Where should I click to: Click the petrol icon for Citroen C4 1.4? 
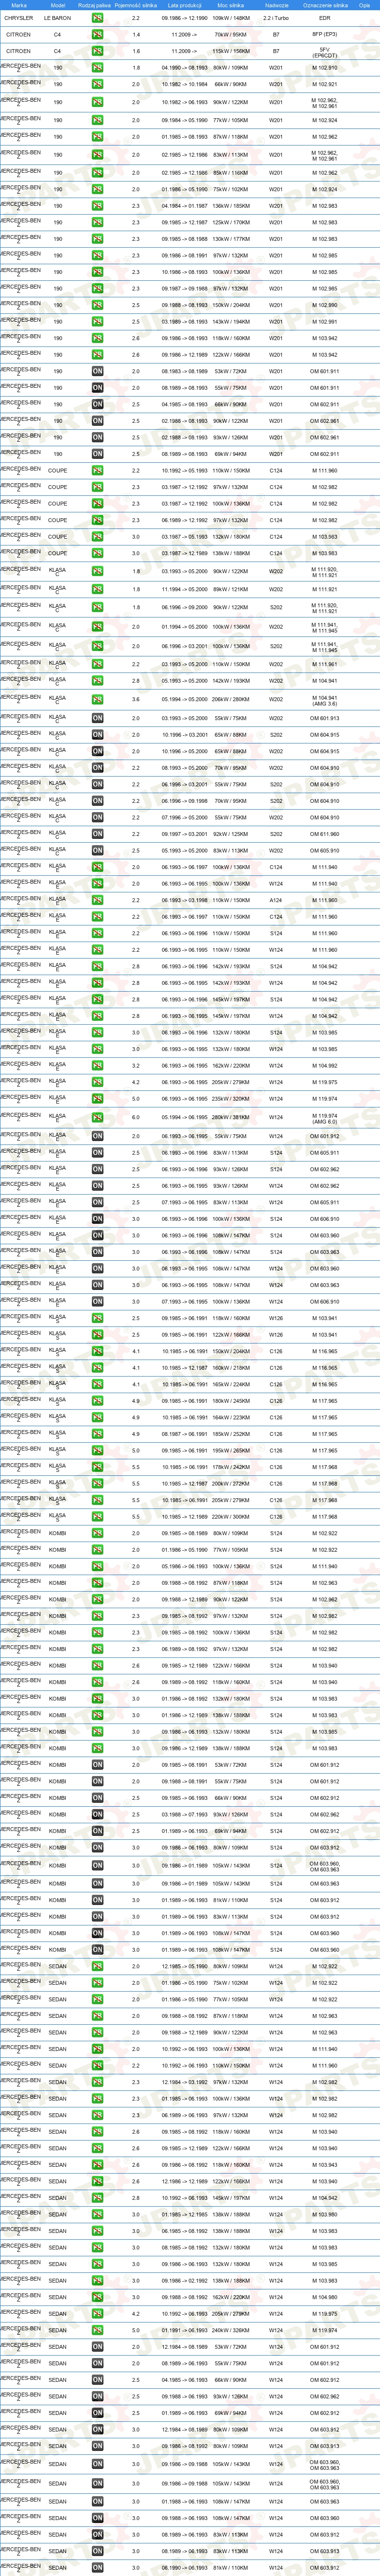(97, 34)
